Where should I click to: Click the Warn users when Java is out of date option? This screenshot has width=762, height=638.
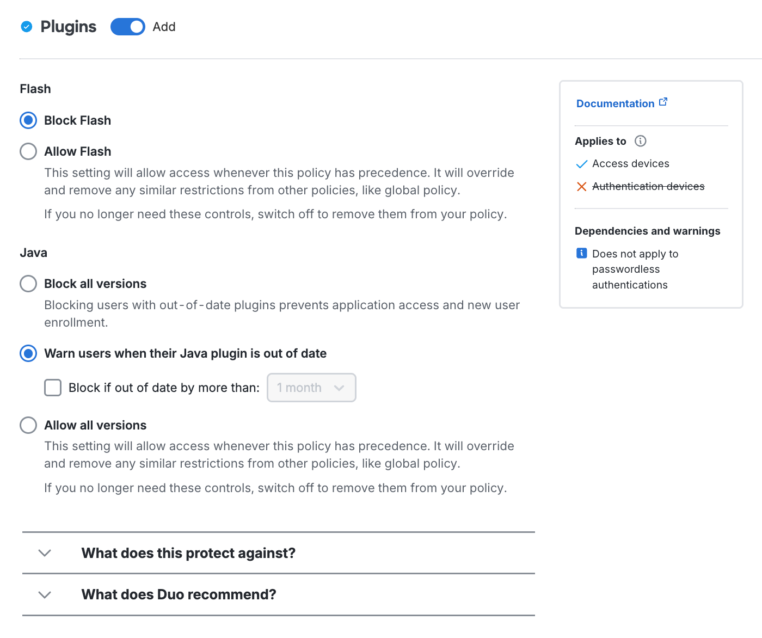tap(28, 353)
